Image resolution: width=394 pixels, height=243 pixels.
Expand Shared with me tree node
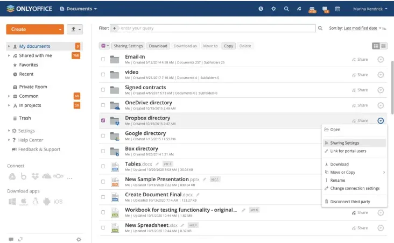[9, 55]
